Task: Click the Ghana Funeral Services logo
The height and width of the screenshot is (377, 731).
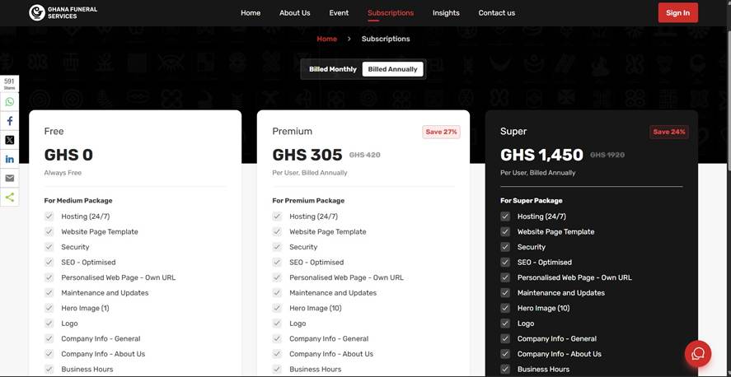Action: (x=63, y=12)
